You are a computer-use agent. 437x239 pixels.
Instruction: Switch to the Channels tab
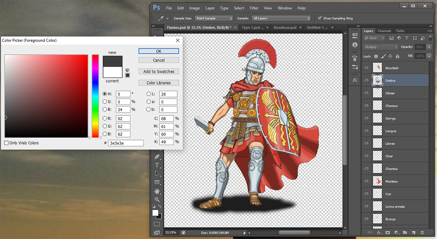pyautogui.click(x=384, y=31)
